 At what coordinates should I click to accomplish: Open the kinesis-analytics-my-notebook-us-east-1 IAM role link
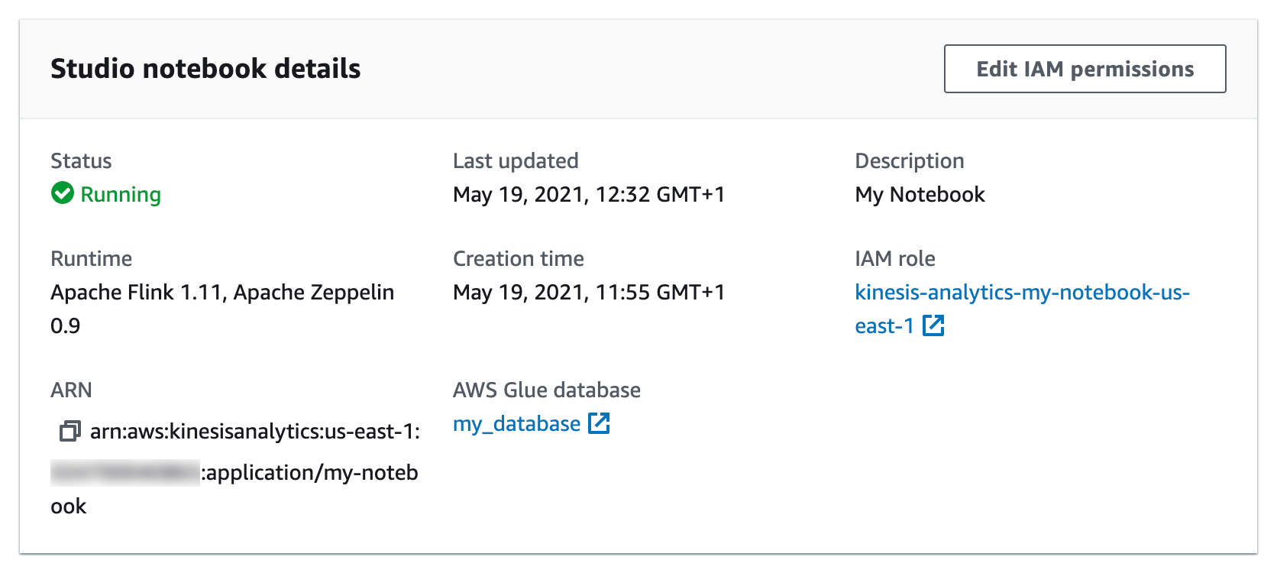(x=1022, y=293)
